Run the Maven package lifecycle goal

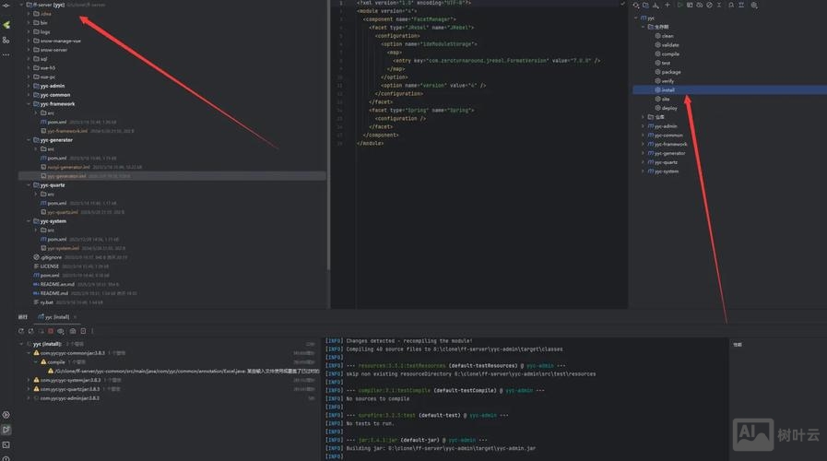tap(670, 72)
